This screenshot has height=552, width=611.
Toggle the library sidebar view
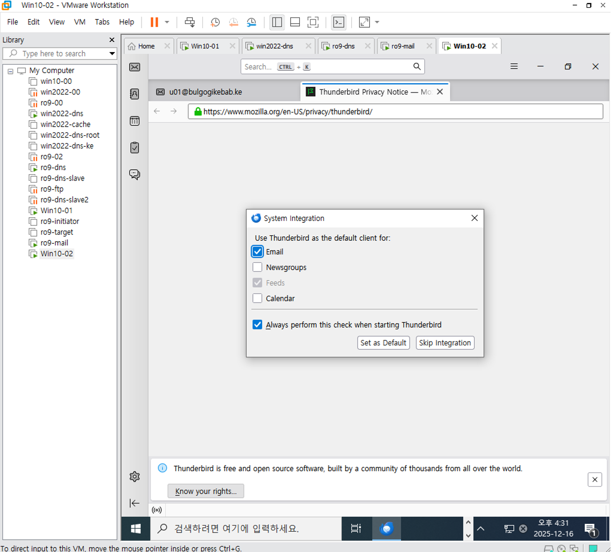(277, 22)
